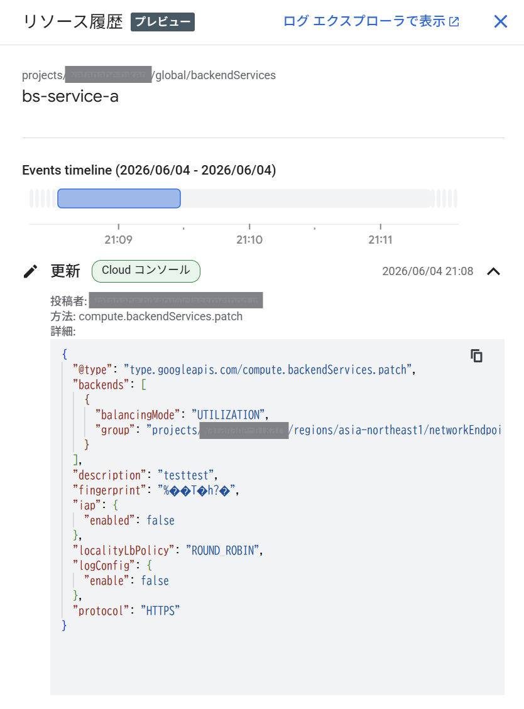Click the compute.backendServices.patch method text

coord(161,316)
